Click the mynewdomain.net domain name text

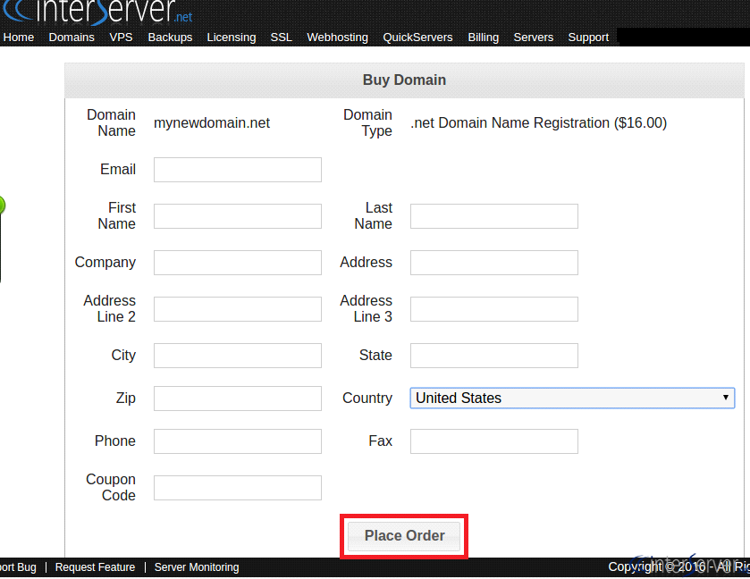212,123
